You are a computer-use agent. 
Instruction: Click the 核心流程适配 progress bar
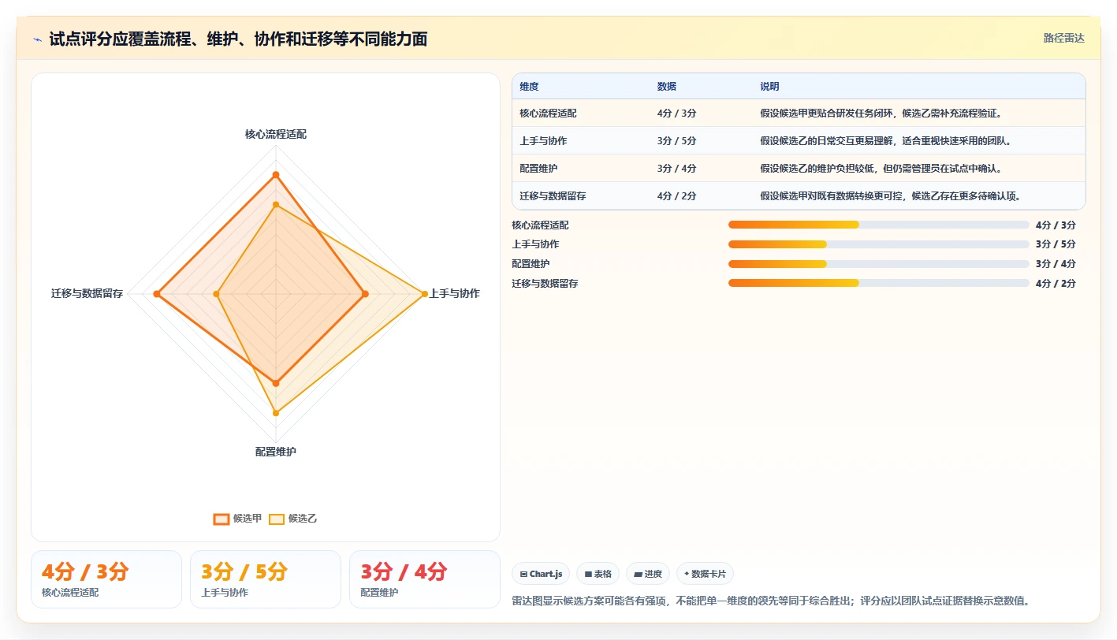coord(879,225)
